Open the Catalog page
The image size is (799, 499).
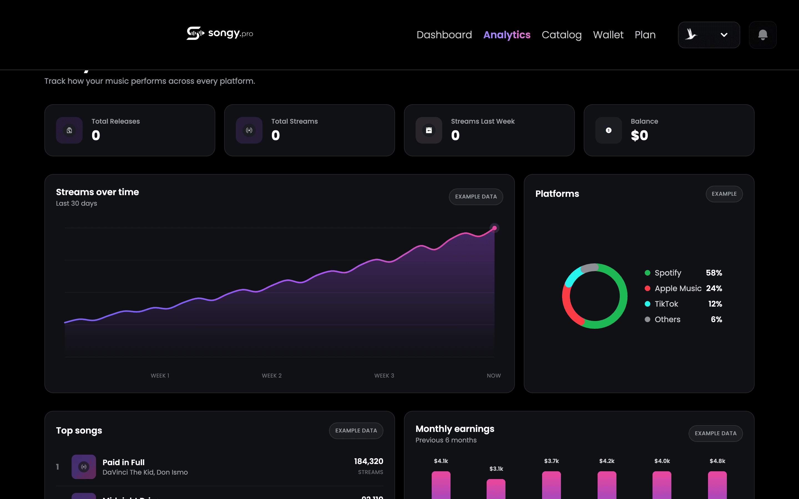pyautogui.click(x=562, y=35)
